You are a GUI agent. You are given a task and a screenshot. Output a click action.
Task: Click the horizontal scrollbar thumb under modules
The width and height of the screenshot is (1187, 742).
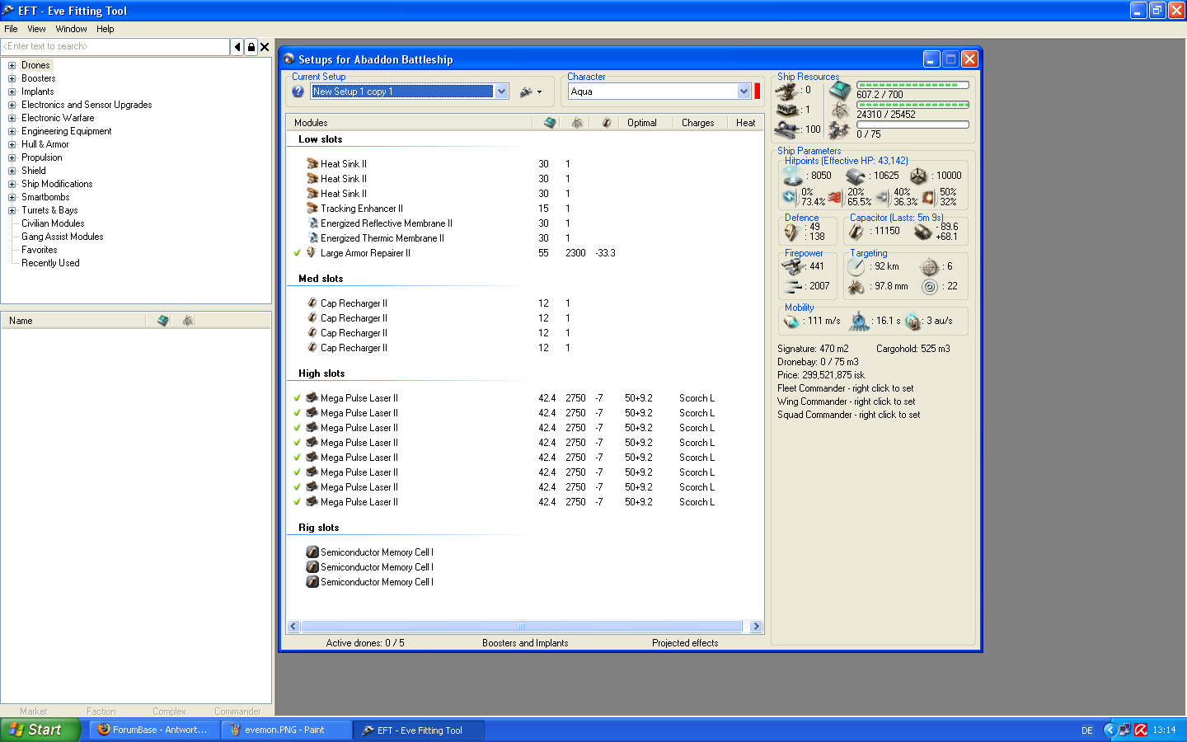point(521,627)
